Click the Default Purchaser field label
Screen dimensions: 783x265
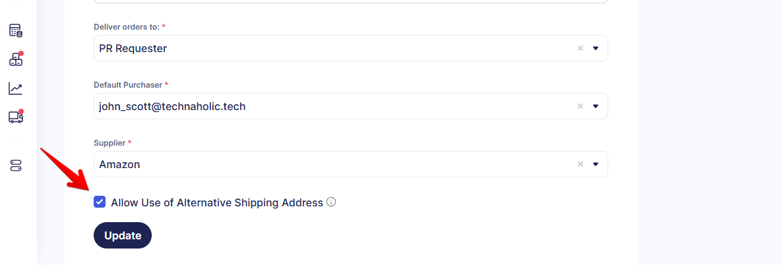(x=128, y=85)
